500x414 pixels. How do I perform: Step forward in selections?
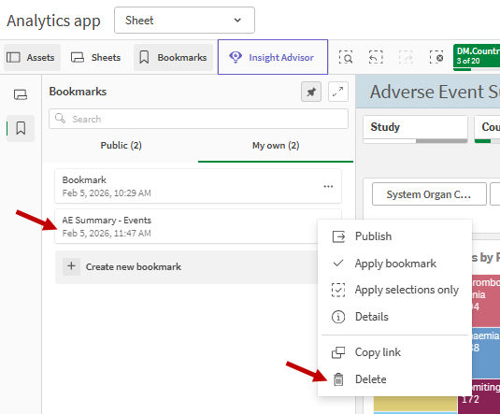(406, 57)
